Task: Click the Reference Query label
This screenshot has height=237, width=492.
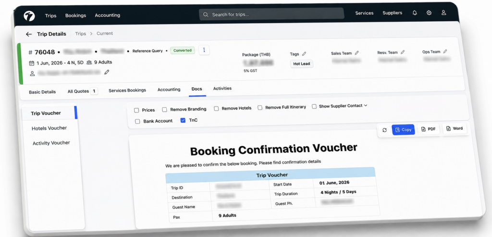Action: 148,51
